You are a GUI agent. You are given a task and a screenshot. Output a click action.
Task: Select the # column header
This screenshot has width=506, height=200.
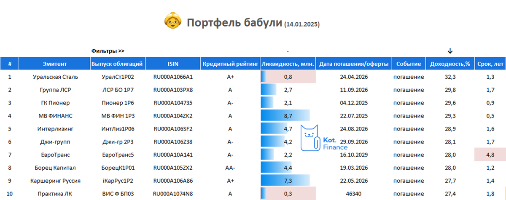coord(10,64)
